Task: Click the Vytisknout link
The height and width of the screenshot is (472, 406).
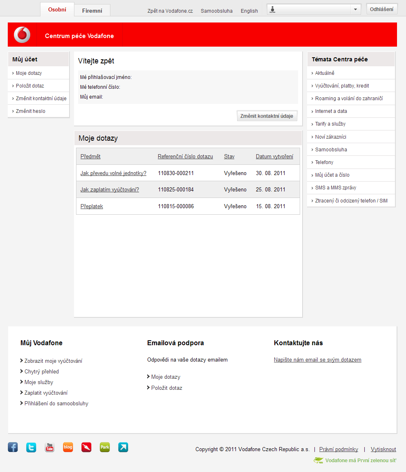Action: 384,450
